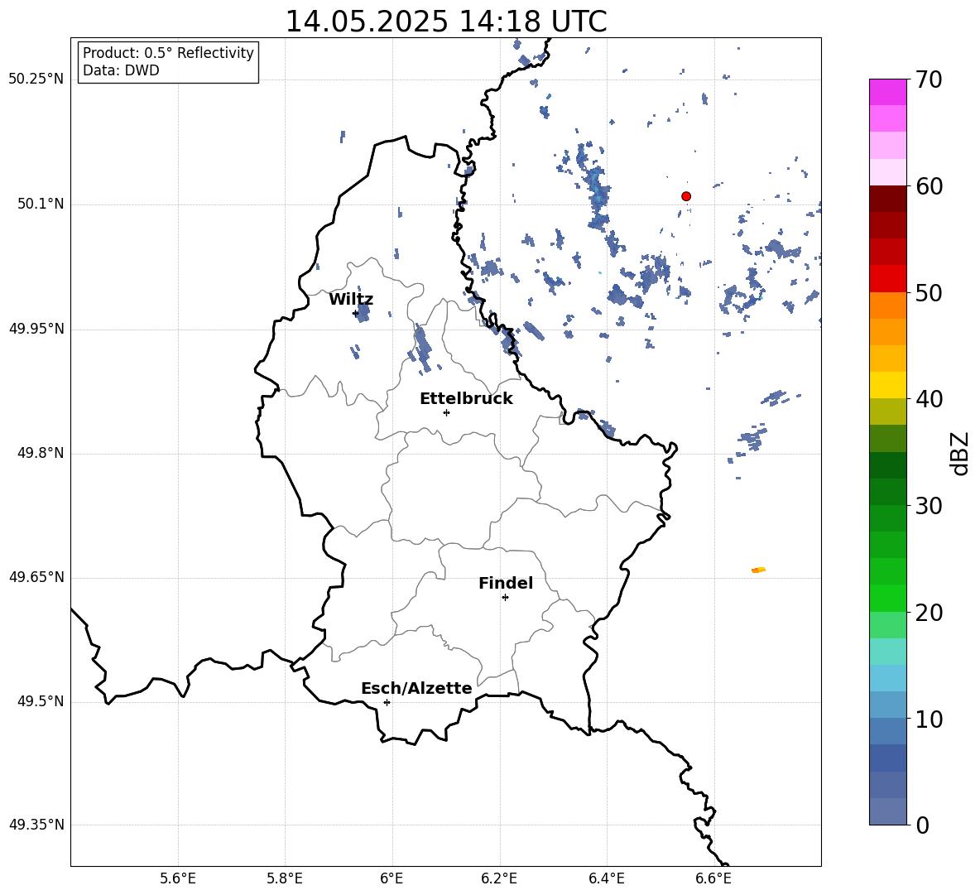The height and width of the screenshot is (895, 980).
Task: Pick the bright red colorbar swatch above 50
Action: click(x=888, y=279)
